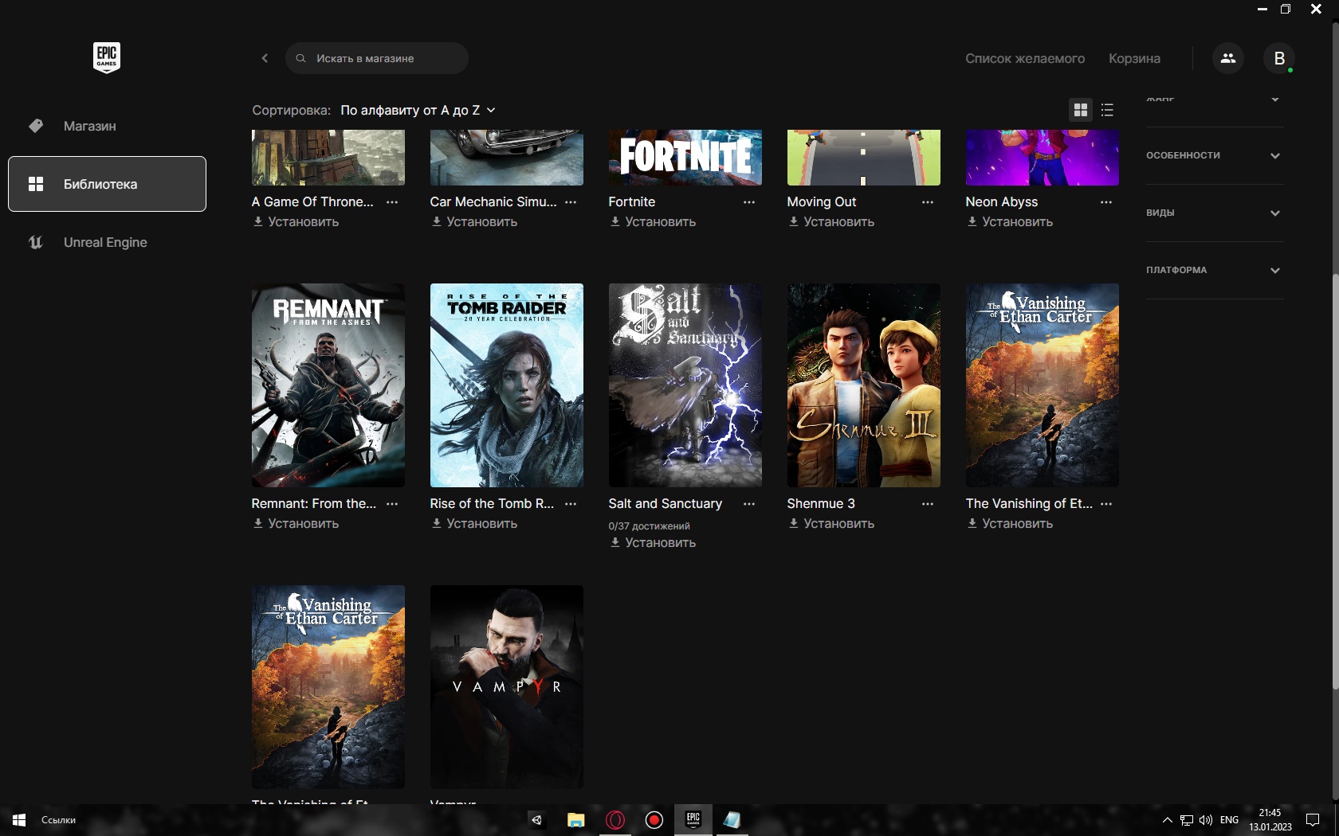Install Shenmue 3
The image size is (1339, 836).
(x=831, y=524)
